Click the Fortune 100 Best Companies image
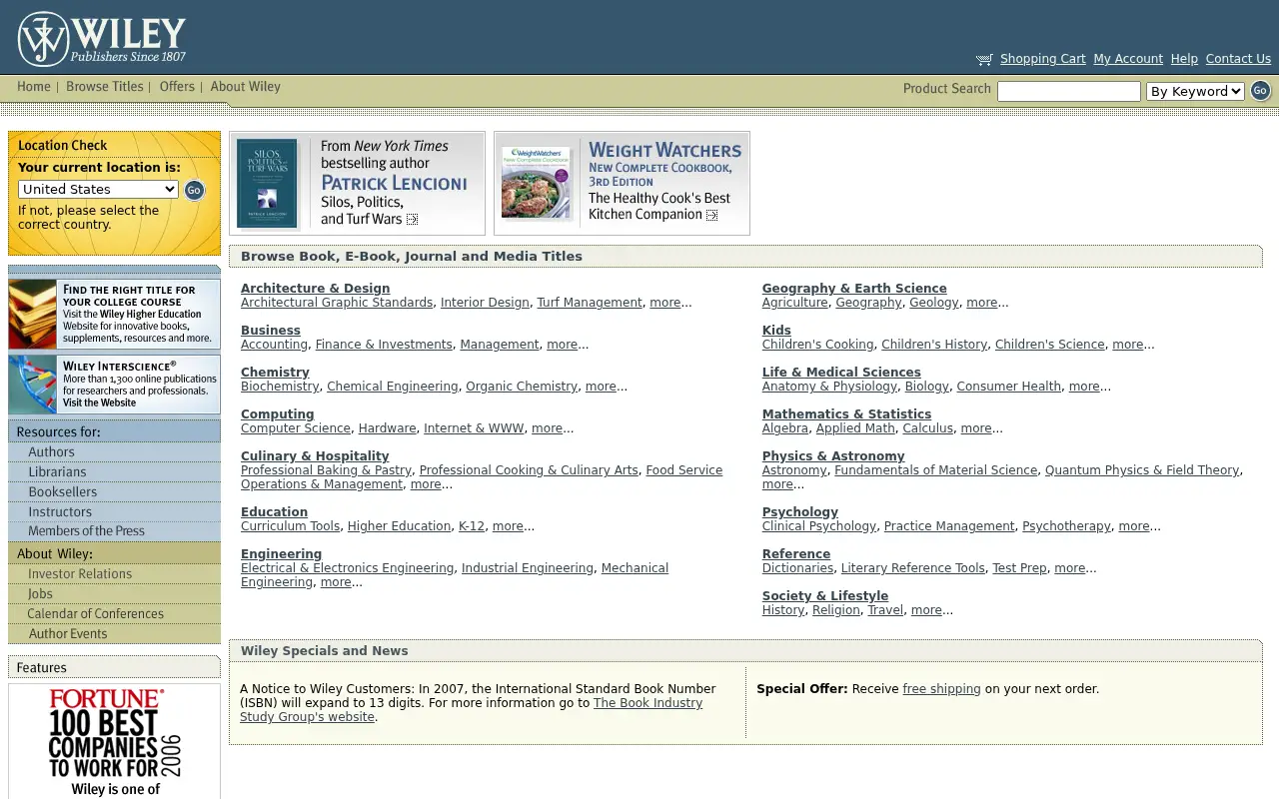Viewport: 1279px width, 799px height. [114, 741]
